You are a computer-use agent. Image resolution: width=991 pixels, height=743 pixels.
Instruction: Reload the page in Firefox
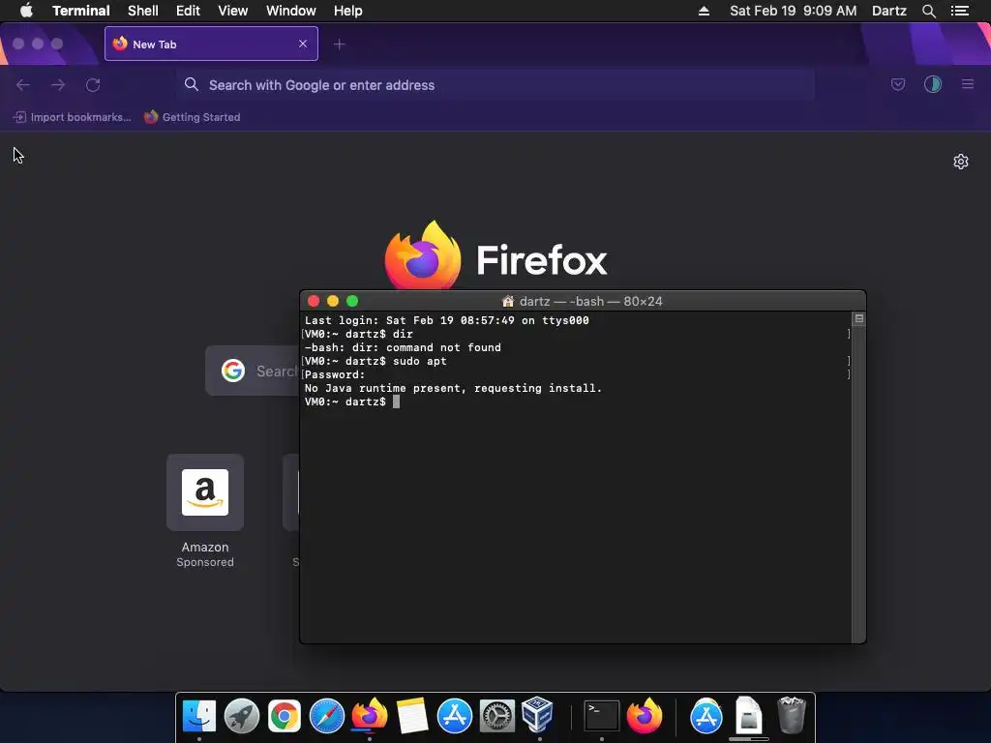tap(93, 85)
